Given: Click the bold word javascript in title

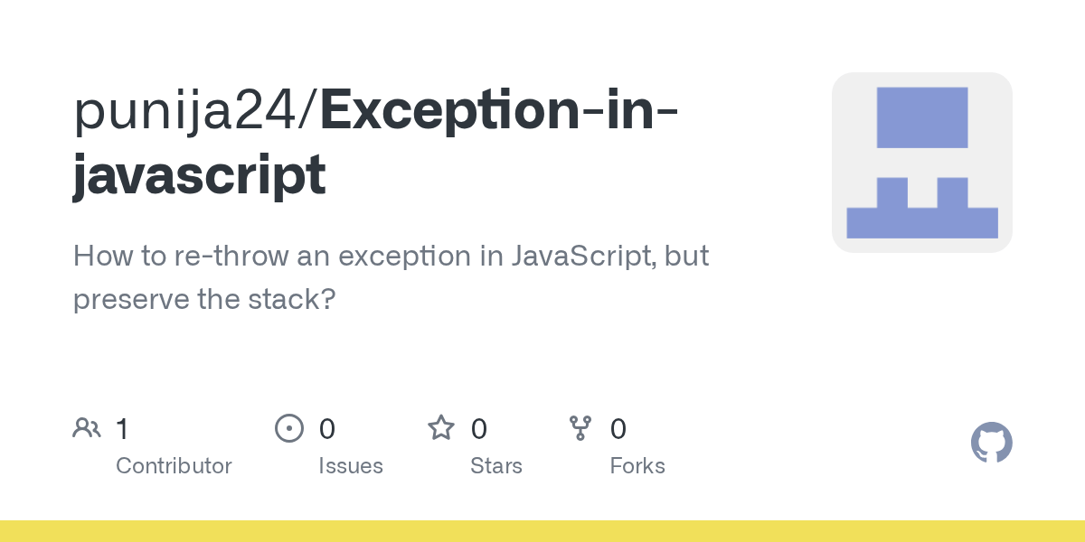Looking at the screenshot, I should (199, 175).
